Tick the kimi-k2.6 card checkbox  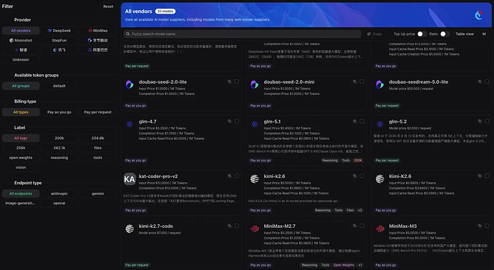pos(362,176)
